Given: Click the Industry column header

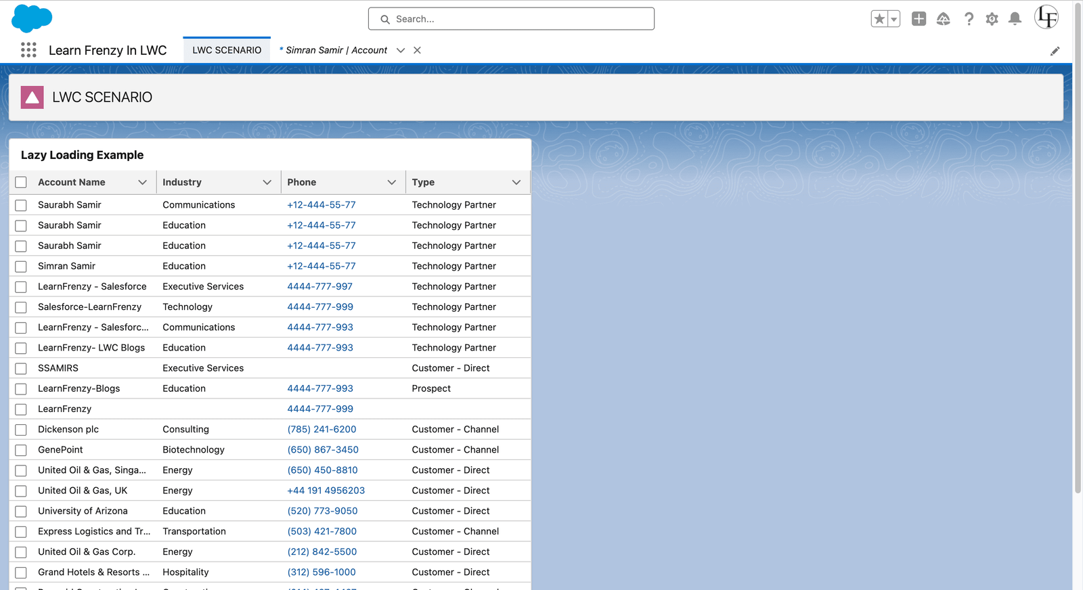Looking at the screenshot, I should click(182, 182).
